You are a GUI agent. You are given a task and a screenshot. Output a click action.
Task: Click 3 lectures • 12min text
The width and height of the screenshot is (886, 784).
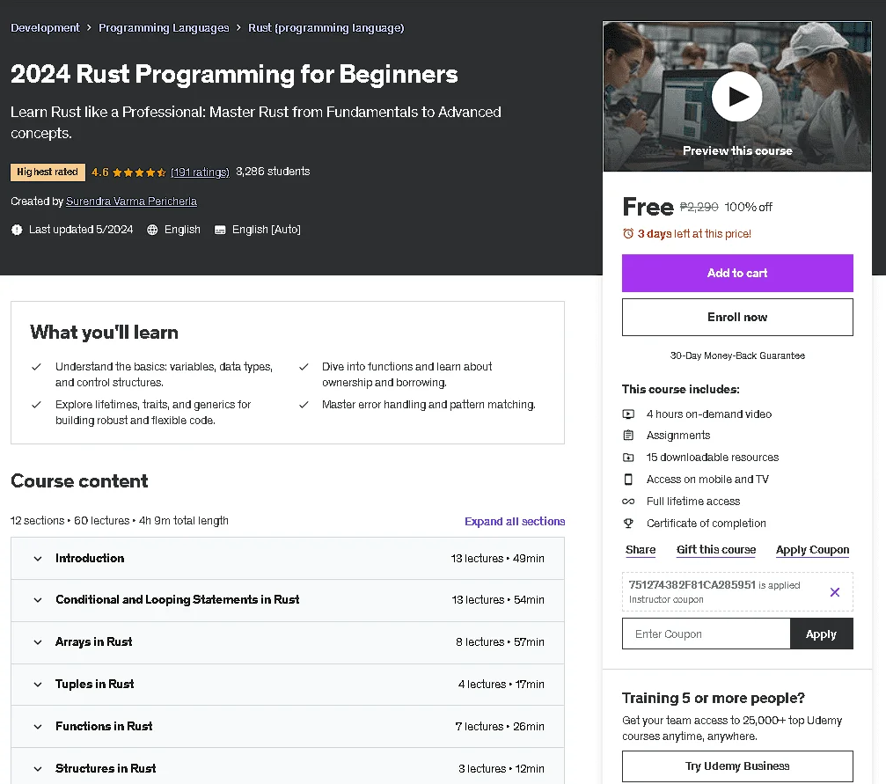pos(502,769)
